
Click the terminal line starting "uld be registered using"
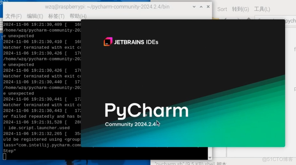pos(42,139)
